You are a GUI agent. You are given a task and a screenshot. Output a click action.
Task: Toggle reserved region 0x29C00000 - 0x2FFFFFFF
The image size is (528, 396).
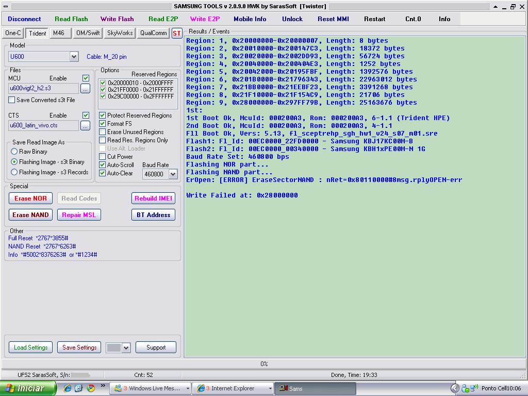(x=103, y=96)
